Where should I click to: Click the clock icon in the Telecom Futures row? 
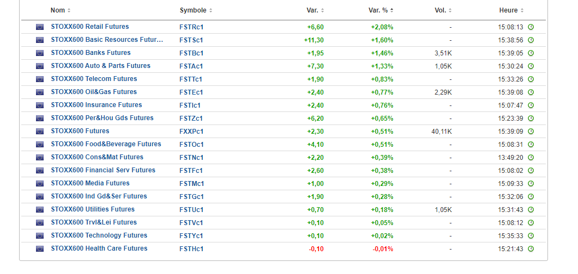click(x=531, y=79)
